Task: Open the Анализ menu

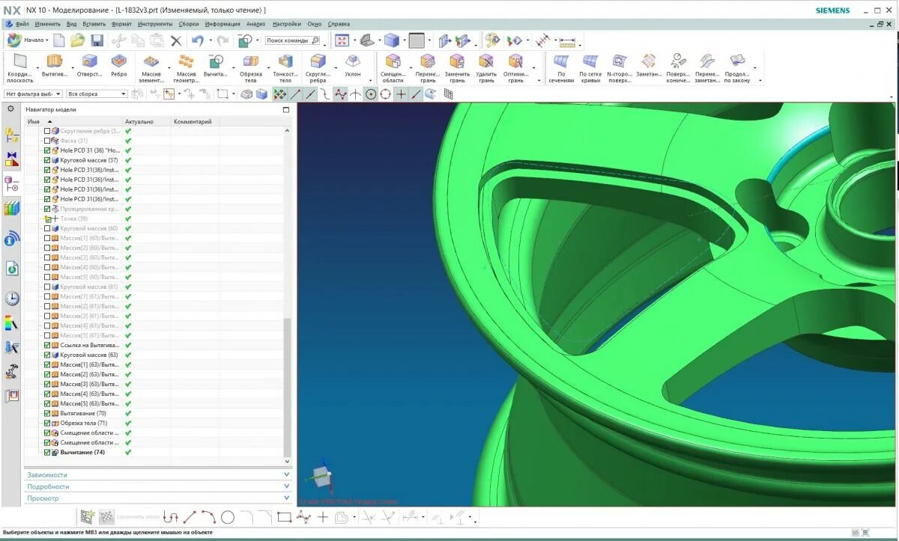Action: coord(255,23)
